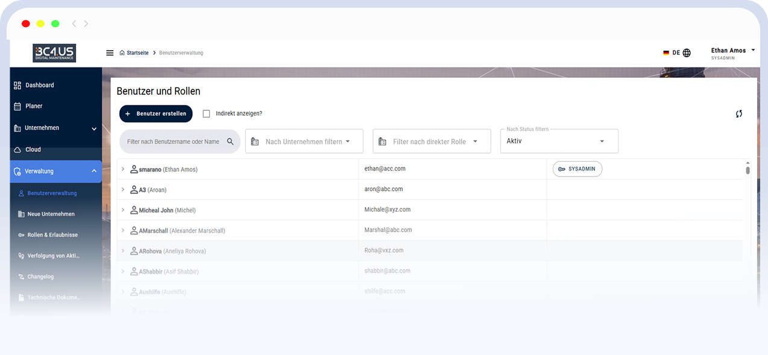Open Dashboard from sidebar

(x=40, y=86)
